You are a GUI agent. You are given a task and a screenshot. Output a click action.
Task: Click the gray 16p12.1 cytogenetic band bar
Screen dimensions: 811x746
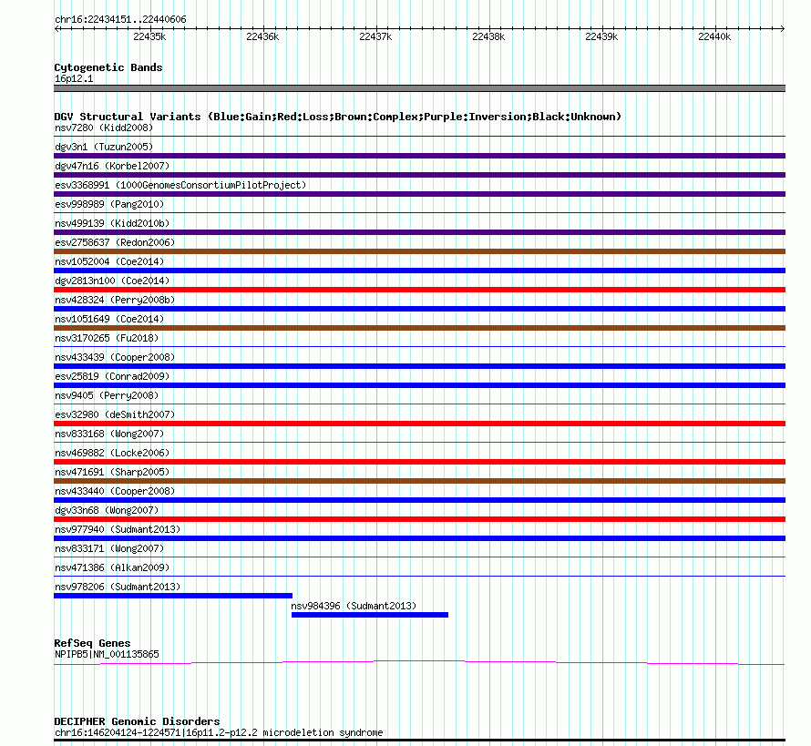(419, 88)
